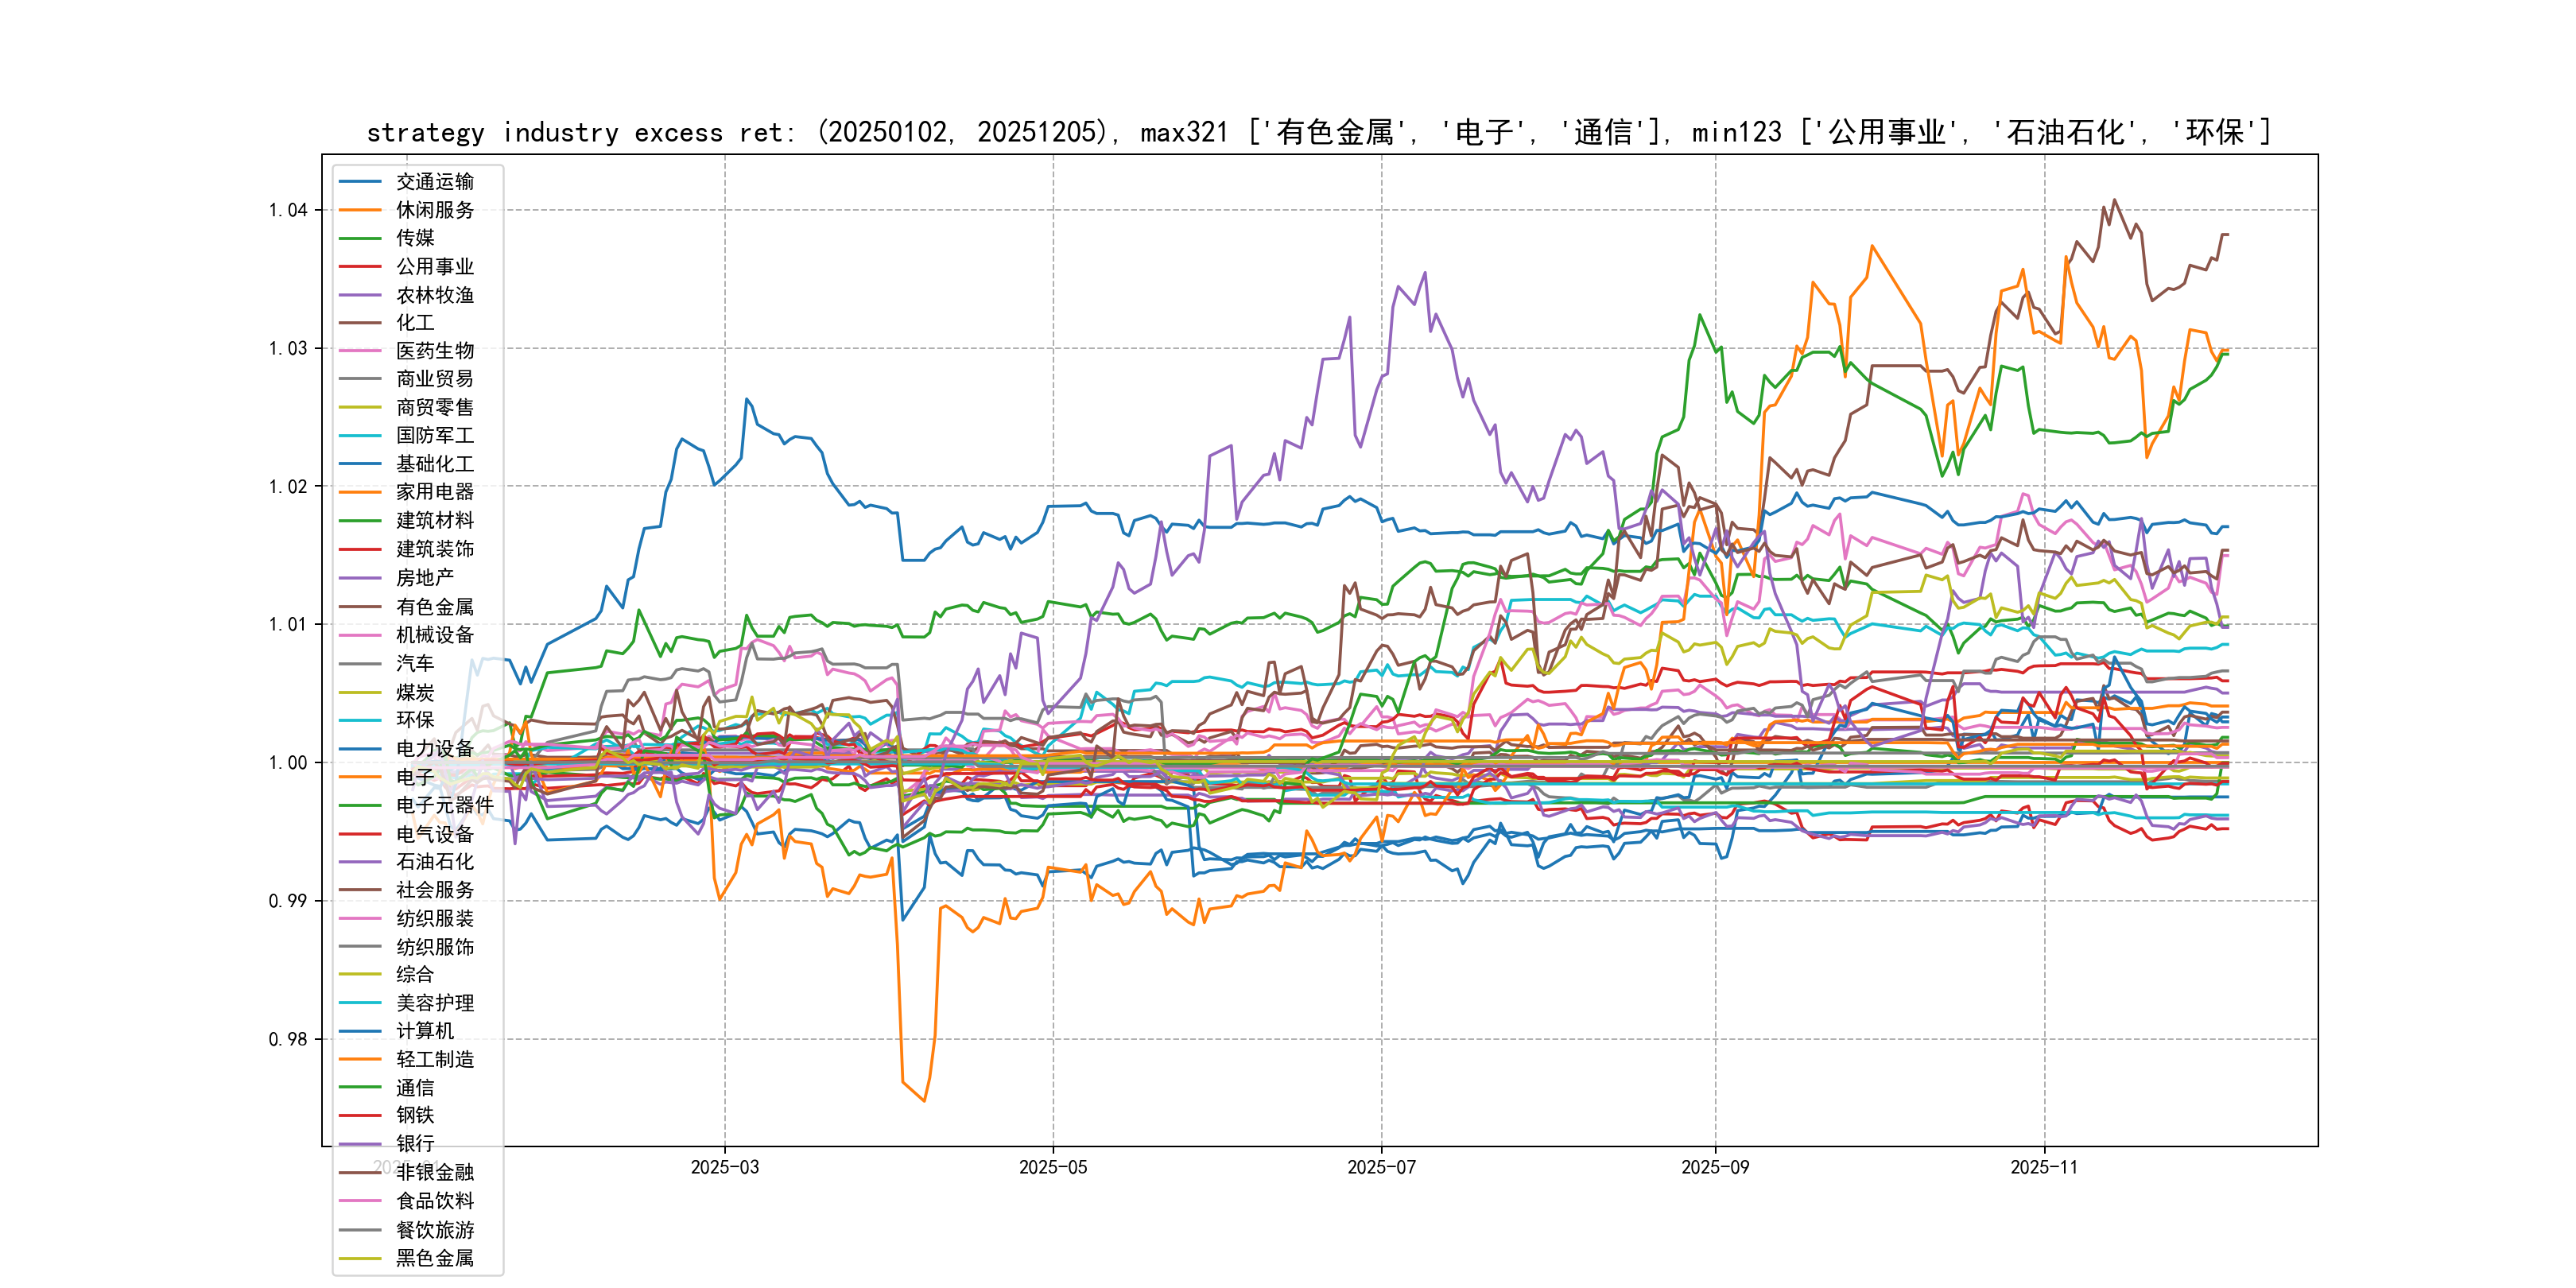Click the 国防军工 legend entry
Viewport: 2576px width, 1288px height.
click(x=434, y=435)
